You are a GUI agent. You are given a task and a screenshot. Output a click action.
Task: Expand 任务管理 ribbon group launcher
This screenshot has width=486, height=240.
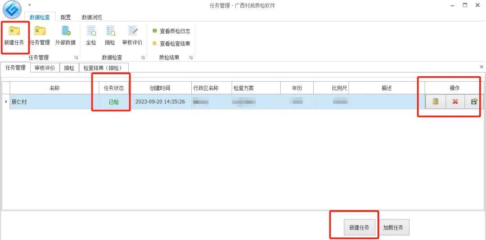[76, 58]
